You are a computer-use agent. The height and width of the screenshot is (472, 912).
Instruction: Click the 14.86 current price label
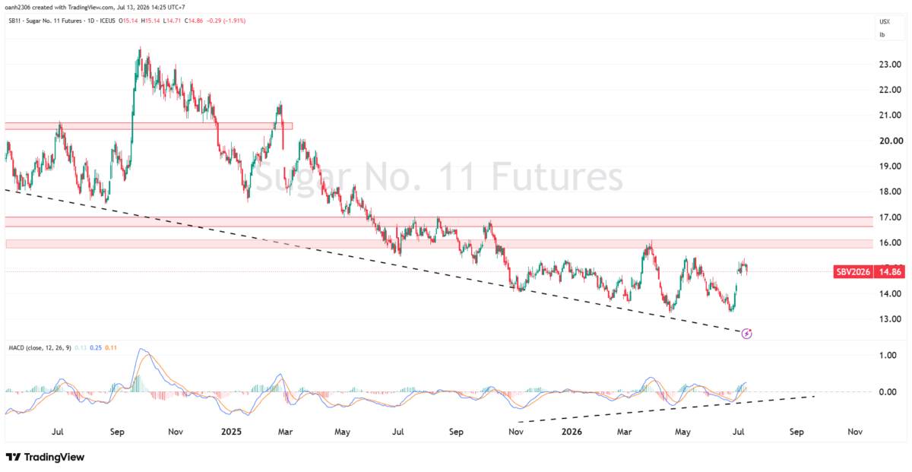[888, 271]
